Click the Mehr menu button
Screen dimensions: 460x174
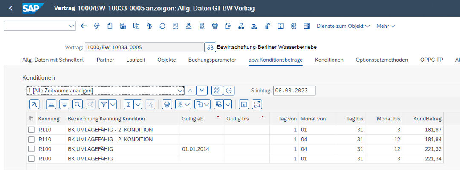click(385, 26)
